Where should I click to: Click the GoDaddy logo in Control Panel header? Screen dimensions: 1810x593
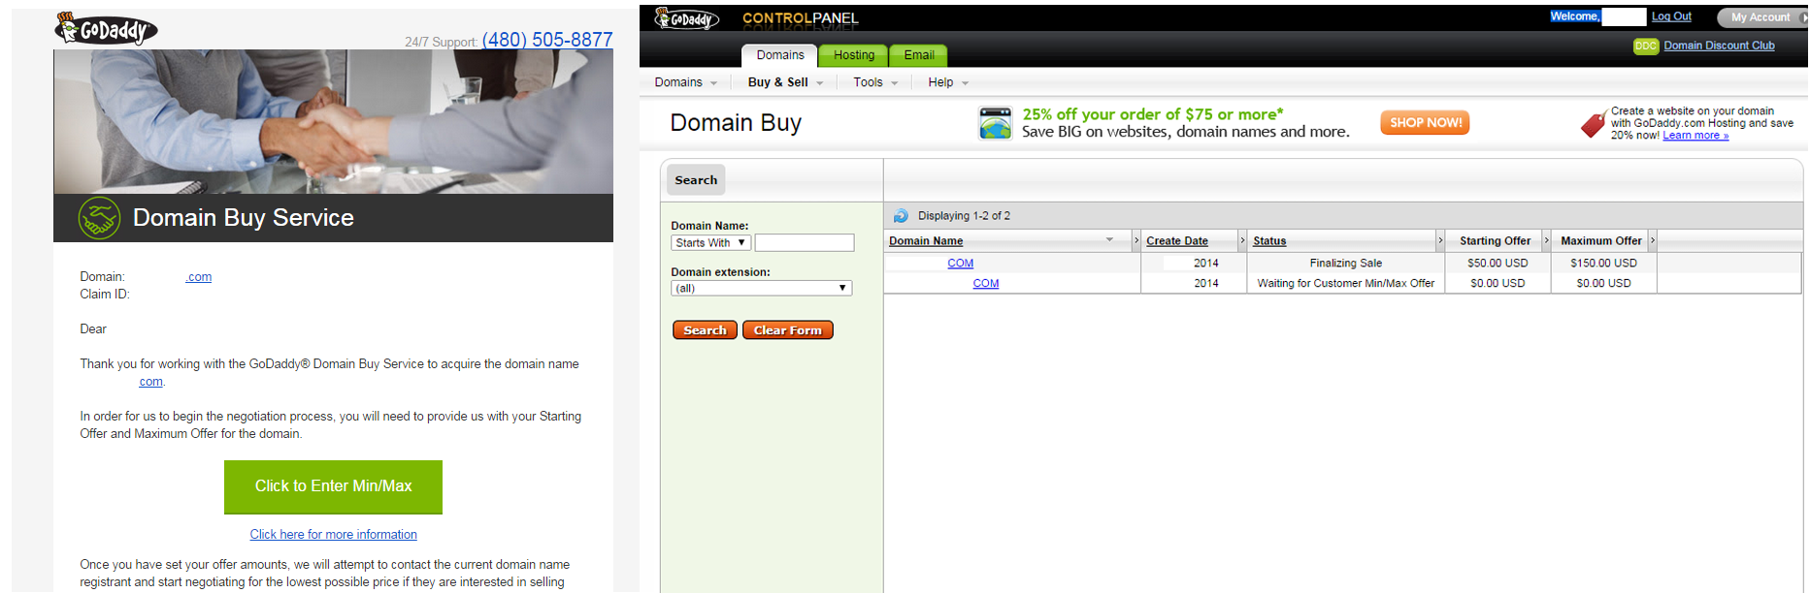click(687, 18)
